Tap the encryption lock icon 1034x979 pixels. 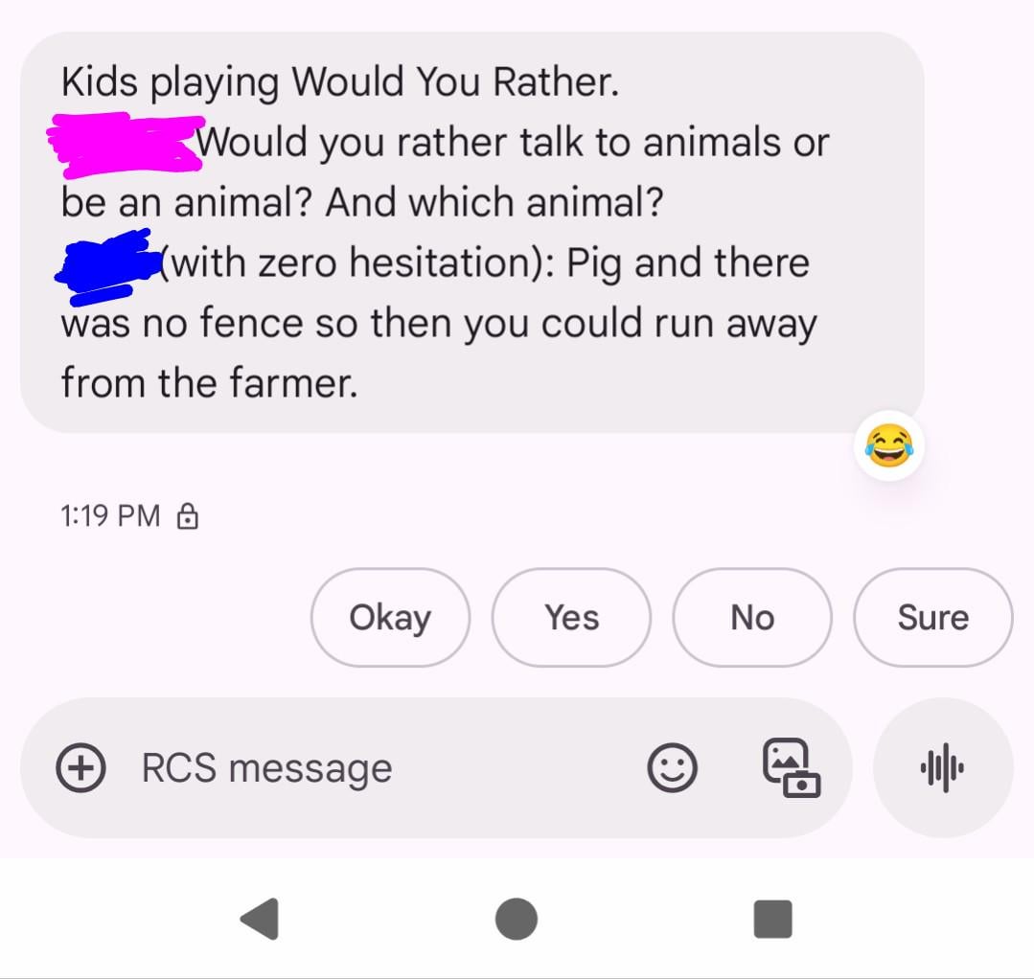point(188,516)
